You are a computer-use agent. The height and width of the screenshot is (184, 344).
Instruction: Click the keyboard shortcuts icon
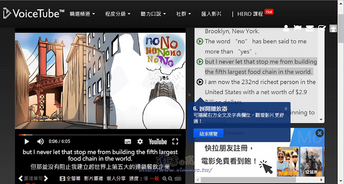coord(178,178)
